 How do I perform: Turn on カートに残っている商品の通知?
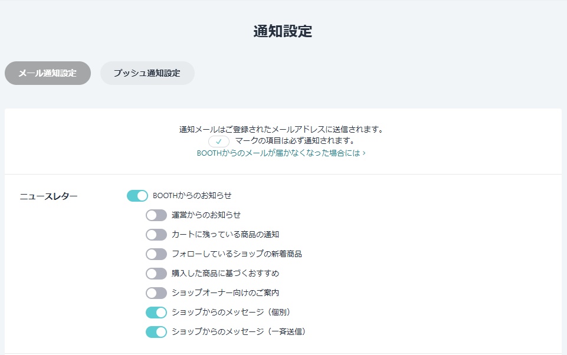coord(156,234)
